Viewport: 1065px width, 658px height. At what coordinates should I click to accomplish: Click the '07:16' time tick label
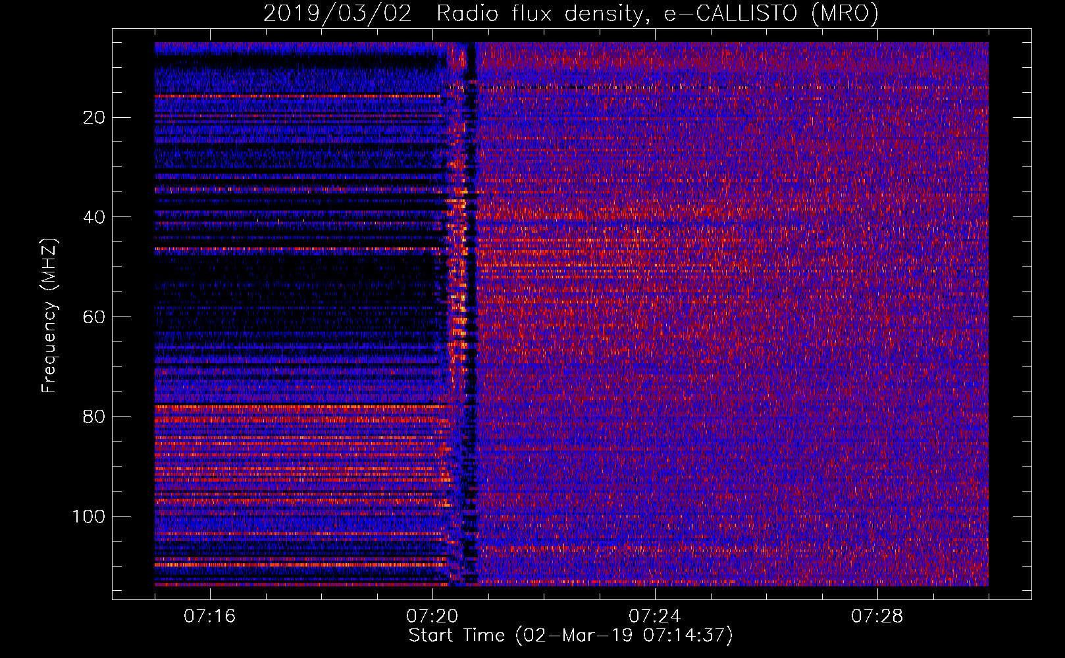[x=210, y=617]
